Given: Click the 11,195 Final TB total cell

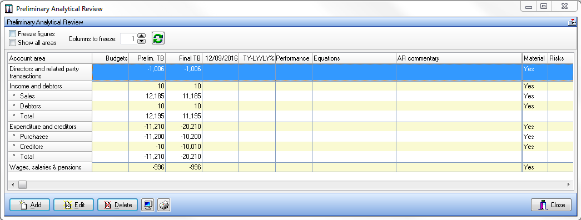Looking at the screenshot, I should (x=184, y=116).
